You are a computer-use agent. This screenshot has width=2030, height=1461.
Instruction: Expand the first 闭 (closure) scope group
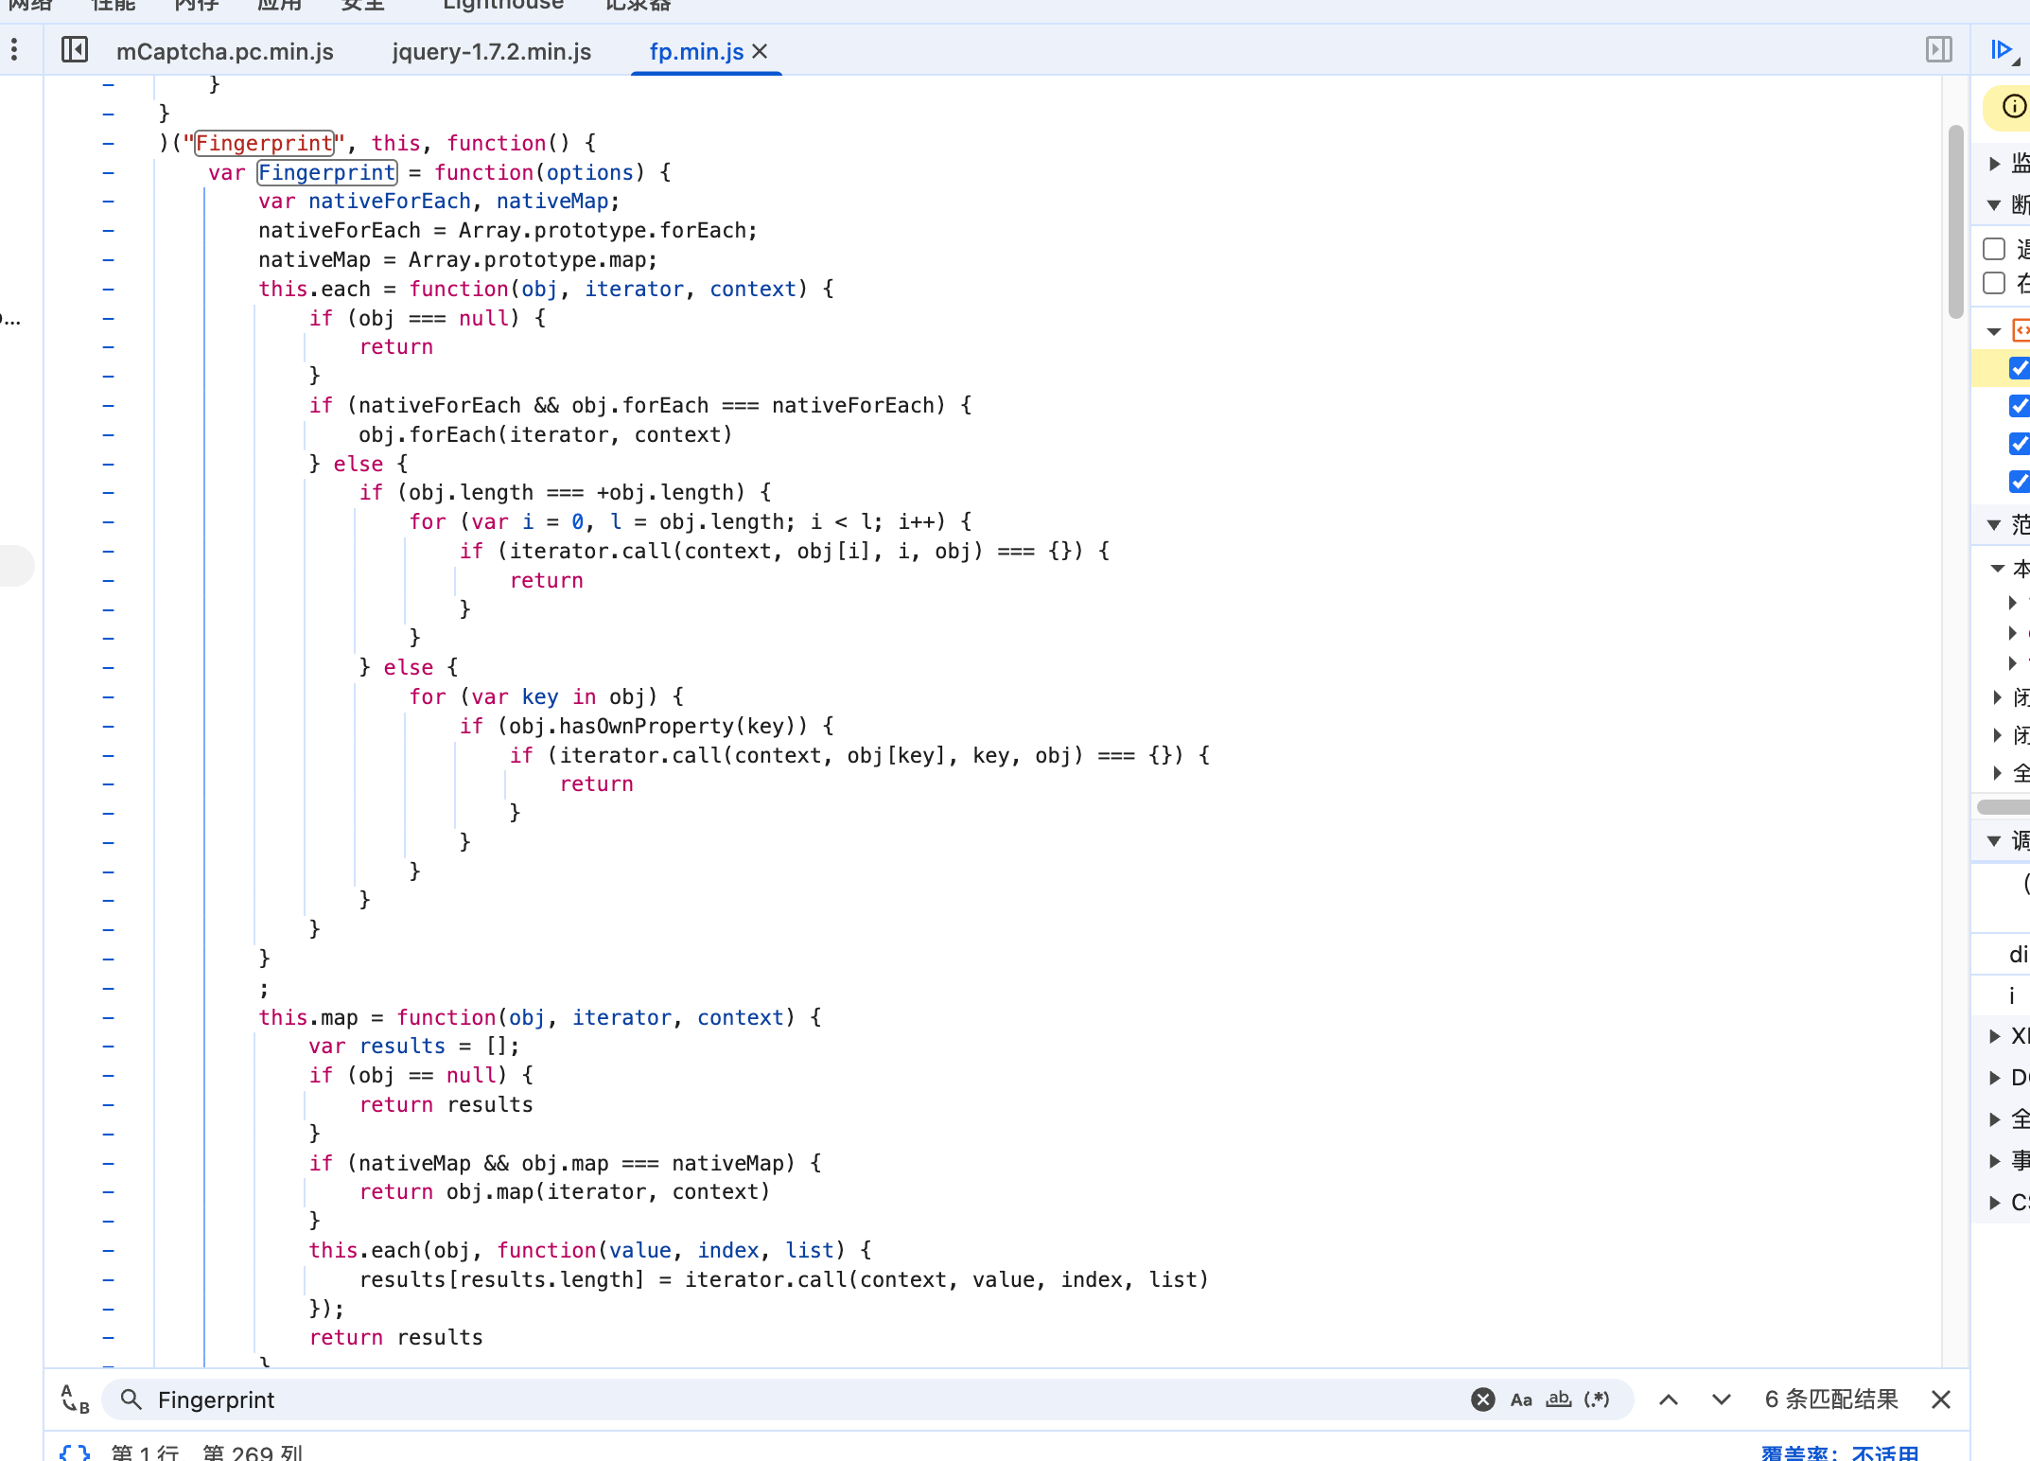1998,697
